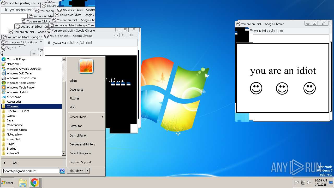Expand the VideoLAN folder
Viewport: 334px width, 188px height.
point(31,153)
